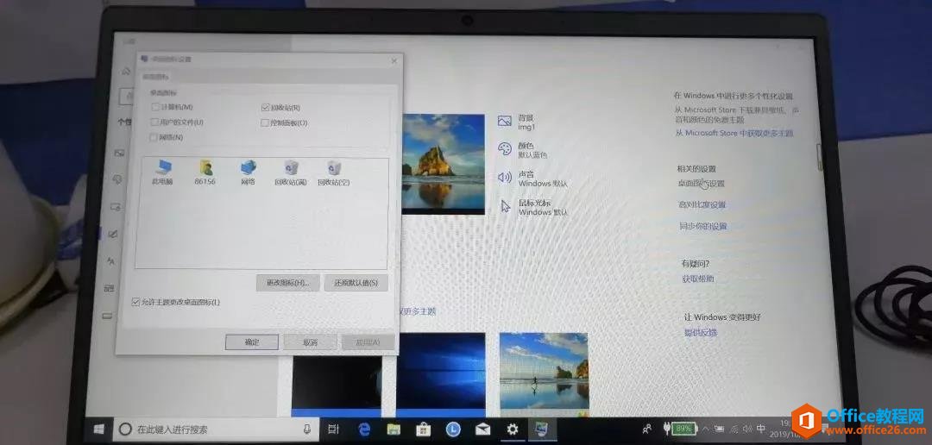The width and height of the screenshot is (932, 445).
Task: Cancel the dialog with 取消
Action: [x=310, y=342]
